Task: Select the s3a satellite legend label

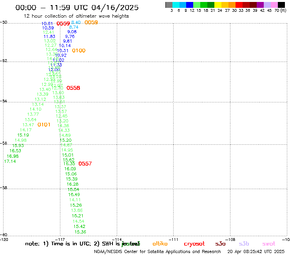Action: click(220, 244)
